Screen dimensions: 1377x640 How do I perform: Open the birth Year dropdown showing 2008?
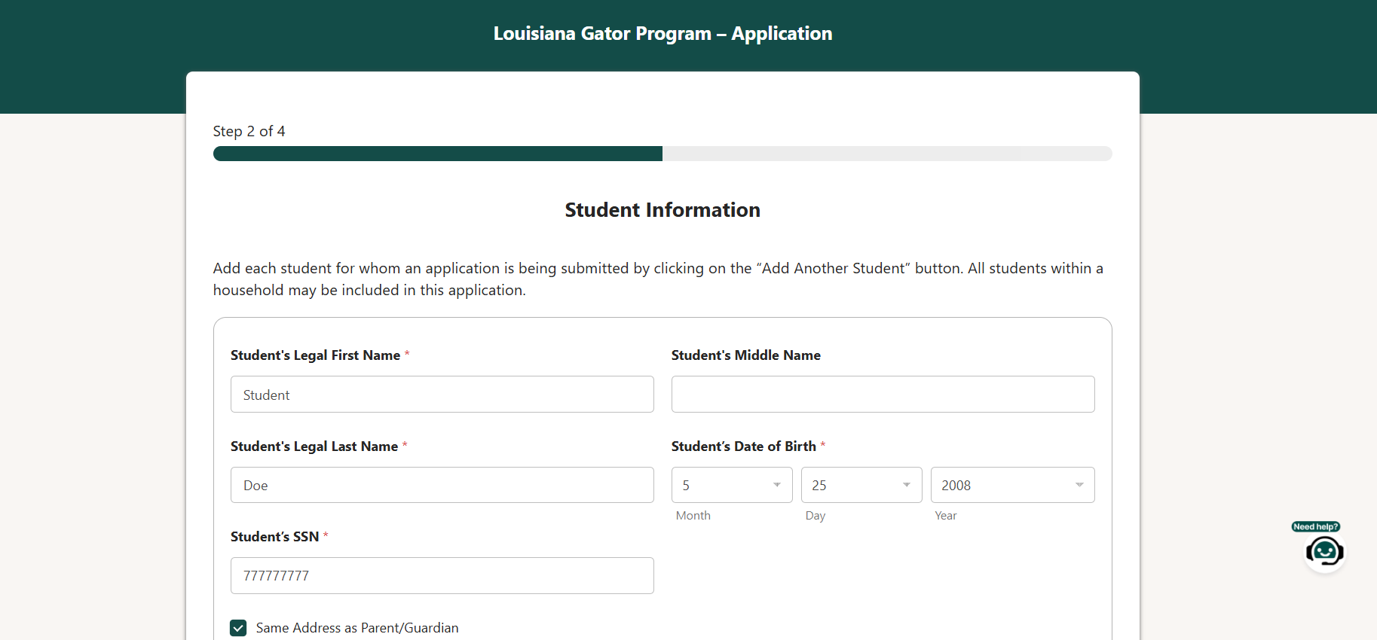[1011, 485]
